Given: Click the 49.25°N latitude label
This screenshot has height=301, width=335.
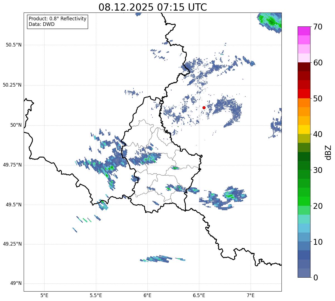Looking at the screenshot, I should (x=12, y=244).
